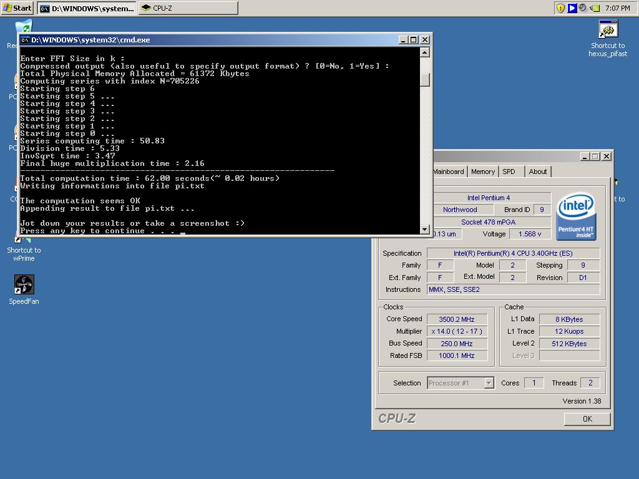Screen dimensions: 639x479
Task: Click the 'Final huge multiplication time : 2.16' line
Action: (112, 163)
